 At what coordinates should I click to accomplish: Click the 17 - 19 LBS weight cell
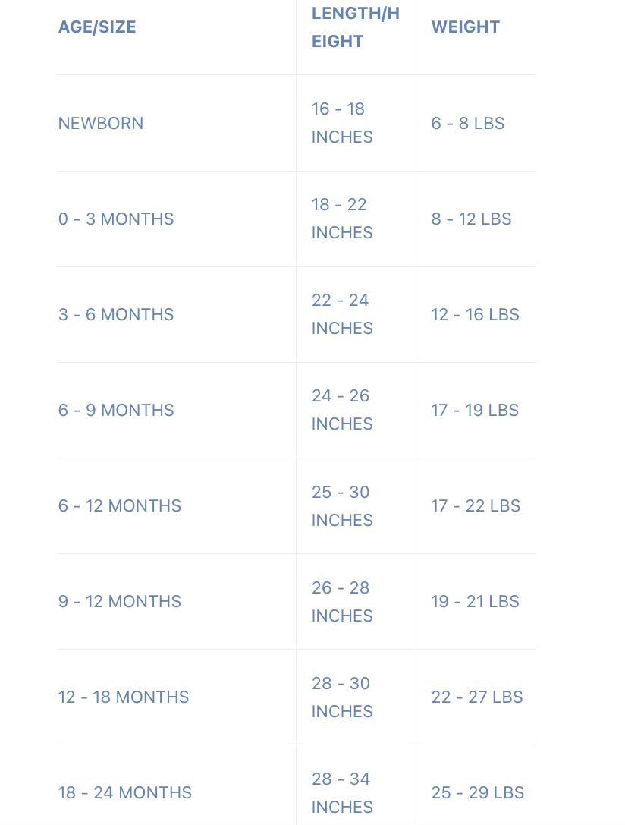pyautogui.click(x=475, y=410)
